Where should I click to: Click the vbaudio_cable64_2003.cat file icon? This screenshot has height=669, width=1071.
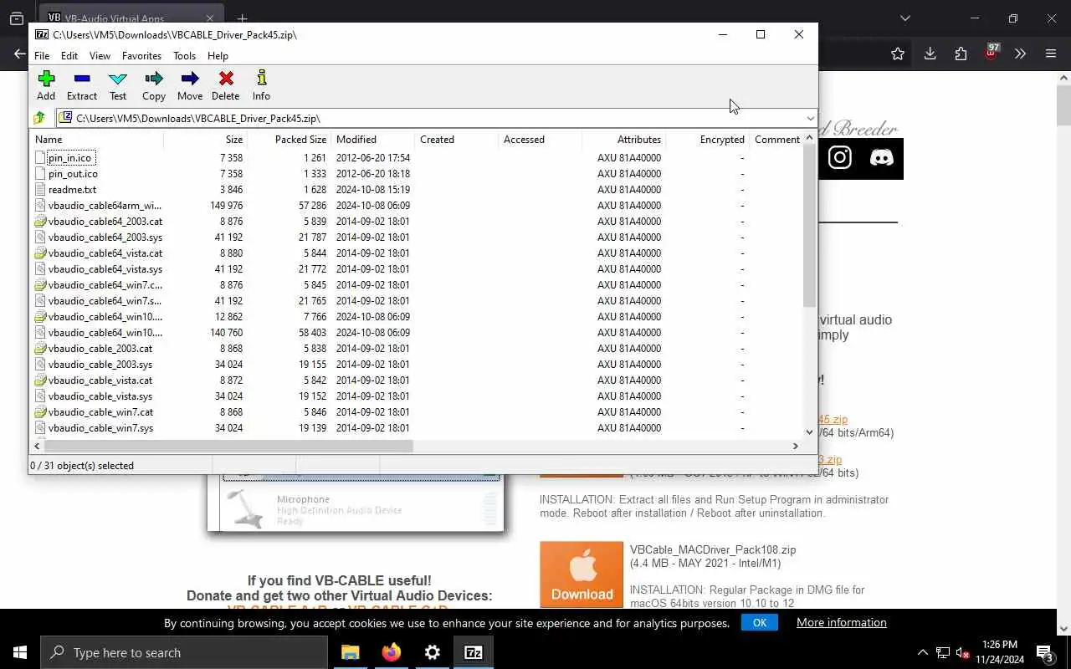coord(41,221)
